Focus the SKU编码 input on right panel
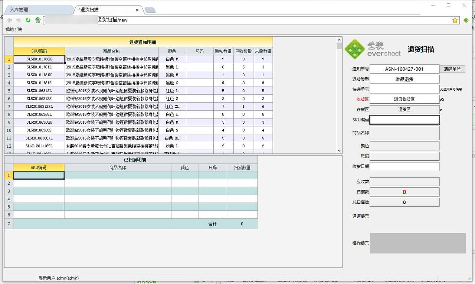 click(404, 120)
